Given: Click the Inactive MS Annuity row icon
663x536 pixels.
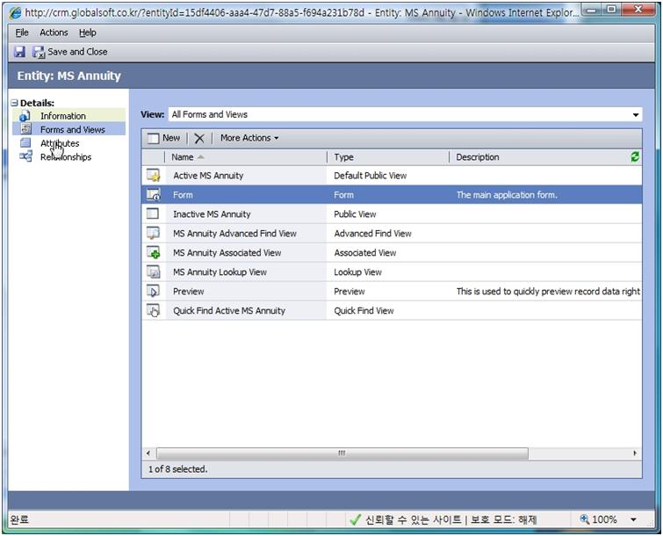Looking at the screenshot, I should [x=153, y=214].
